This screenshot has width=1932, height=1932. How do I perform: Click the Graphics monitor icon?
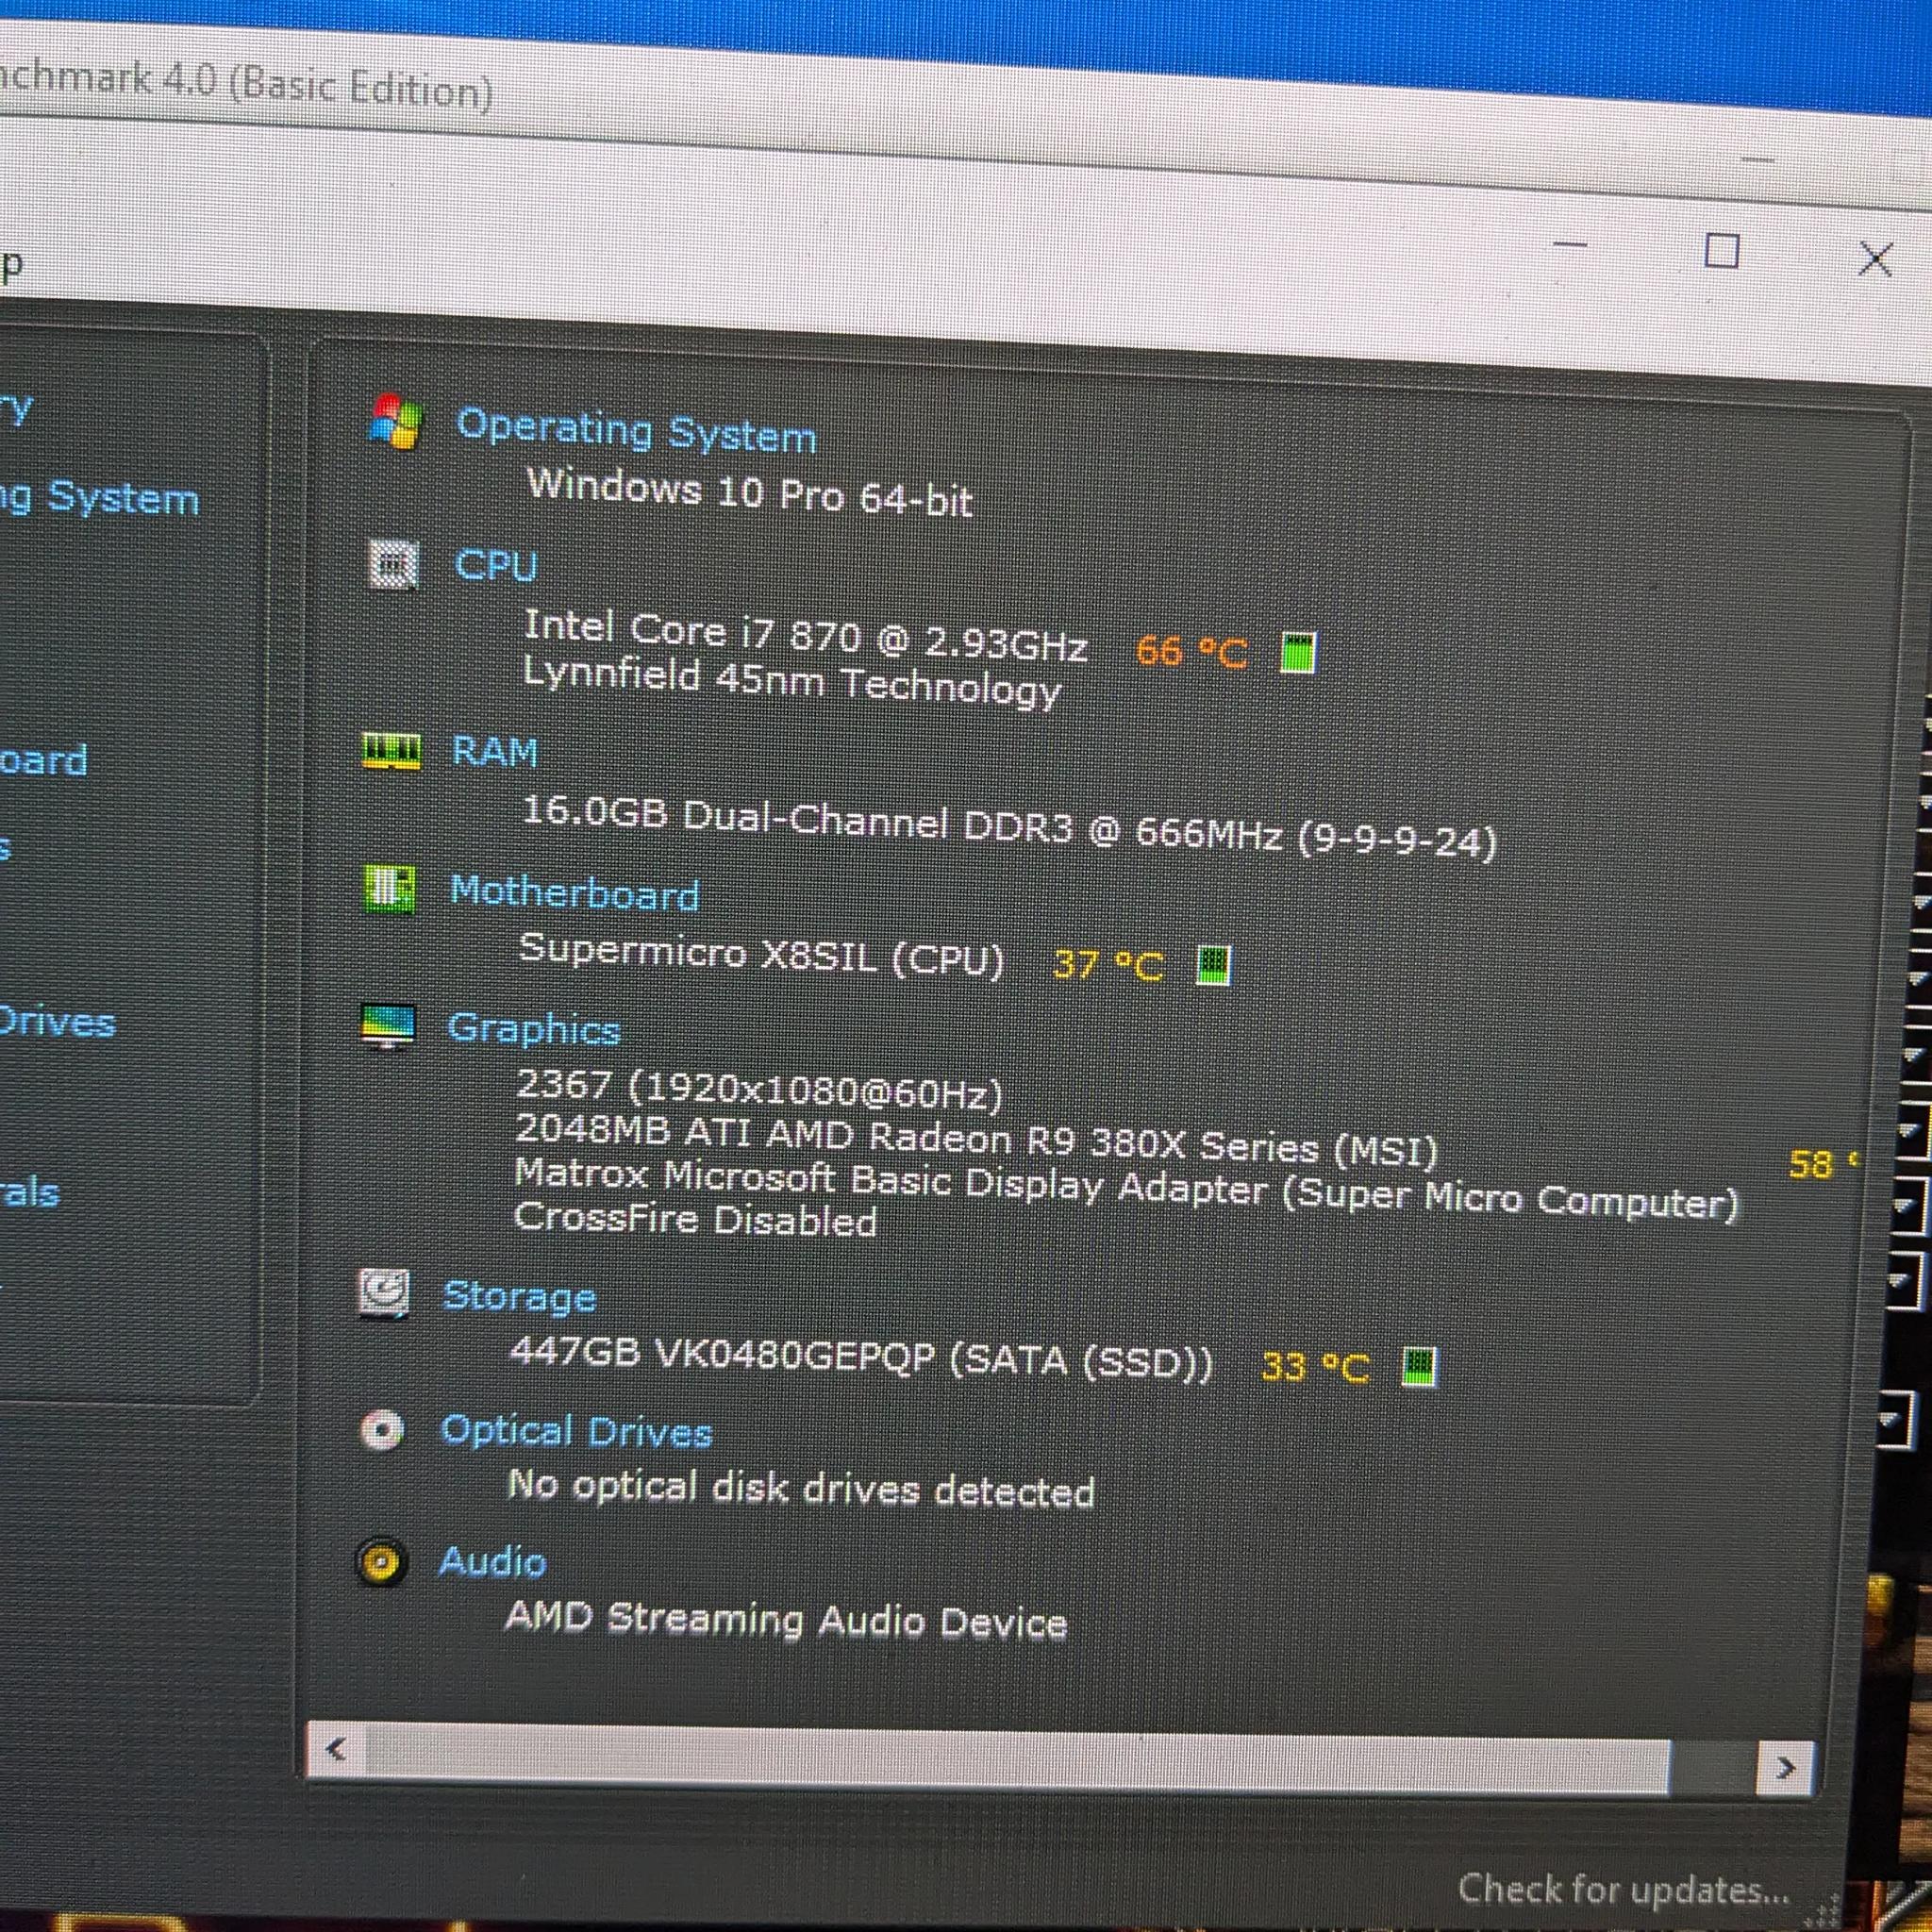[x=387, y=1027]
